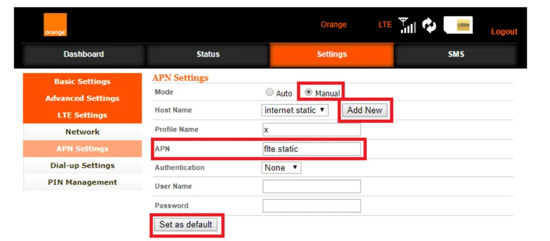Screen dimensions: 550x241
Task: Click into the Profile Name field
Action: (x=312, y=130)
